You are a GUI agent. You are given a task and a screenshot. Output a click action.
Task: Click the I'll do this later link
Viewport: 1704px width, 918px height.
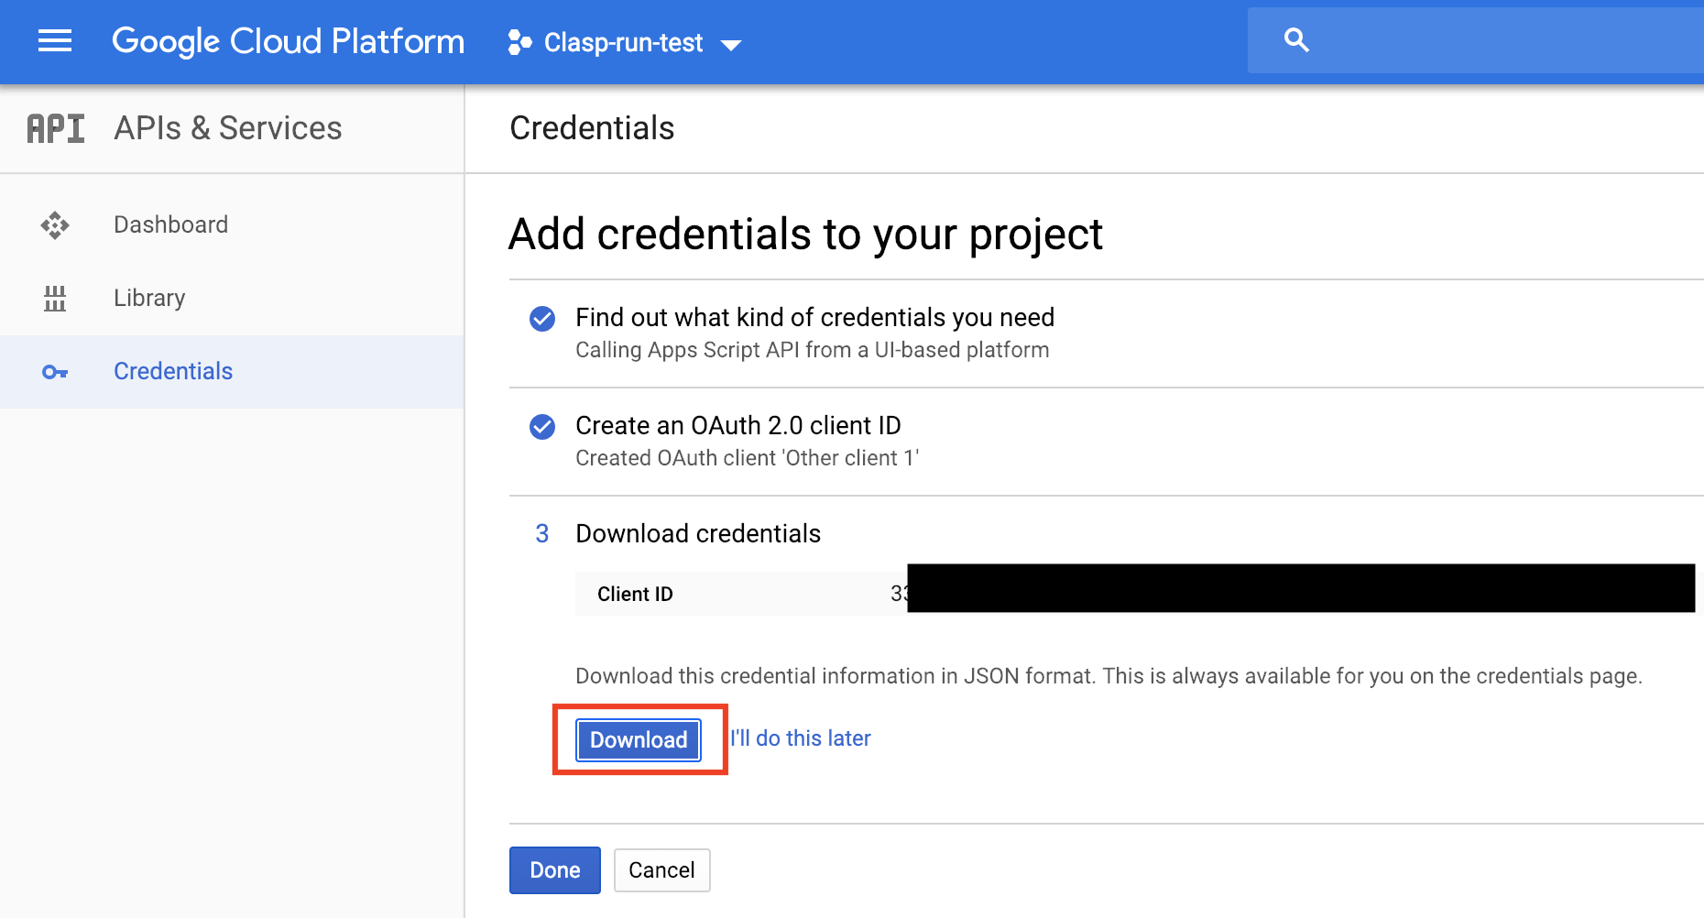tap(801, 738)
